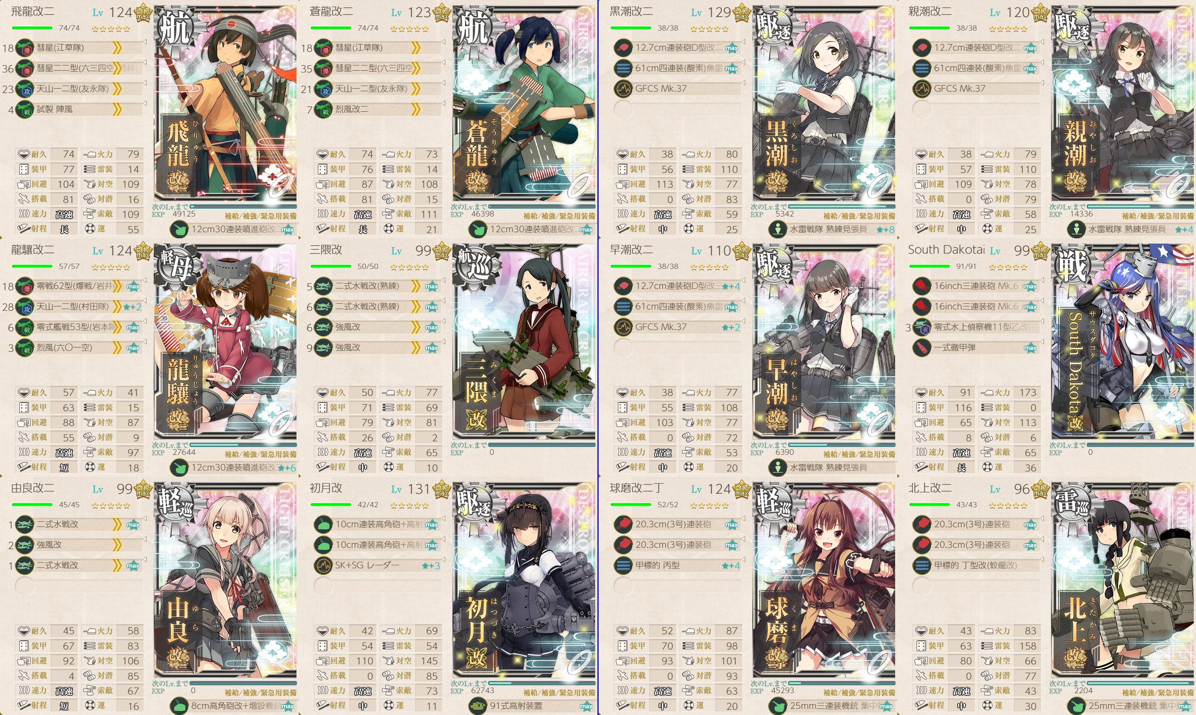This screenshot has height=715, width=1196.
Task: Click the 水雷戦隊 熟練見張員 lookout icon on 早潮改二
Action: [x=777, y=468]
